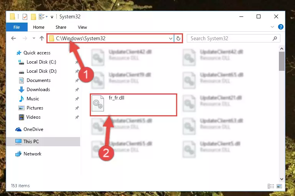295x196 pixels.
Task: Click the New folder icon in title bar
Action: [x=33, y=17]
